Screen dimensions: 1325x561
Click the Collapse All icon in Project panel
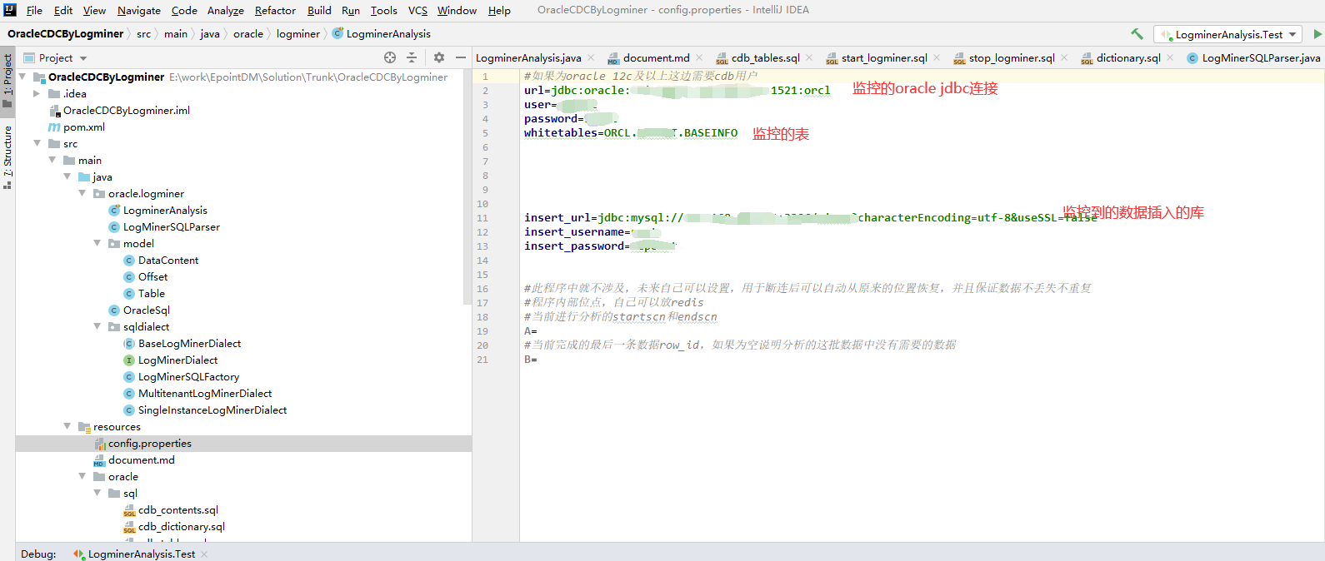(412, 57)
